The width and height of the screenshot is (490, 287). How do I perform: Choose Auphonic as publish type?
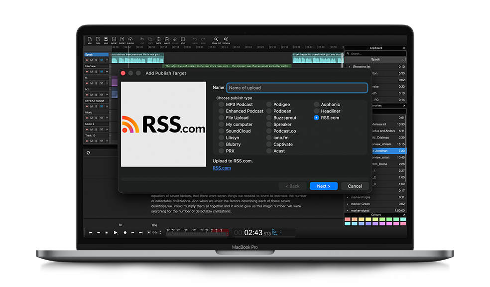(316, 105)
